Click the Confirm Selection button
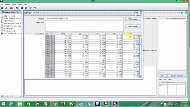The width and height of the screenshot is (190, 107). (177, 76)
